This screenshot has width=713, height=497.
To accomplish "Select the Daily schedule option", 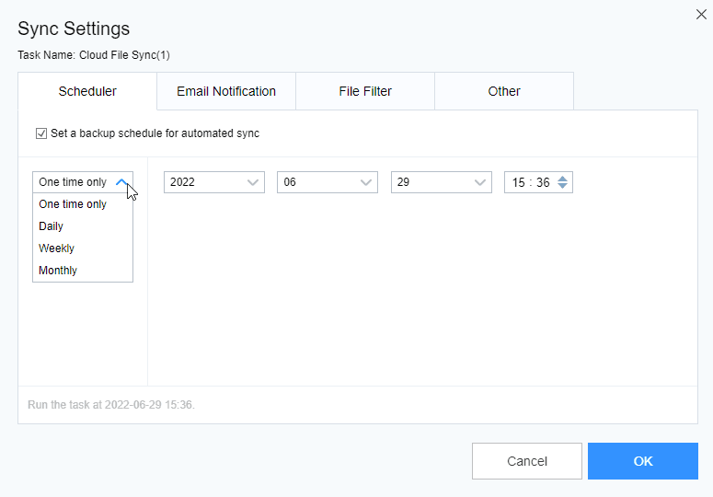I will pyautogui.click(x=52, y=226).
